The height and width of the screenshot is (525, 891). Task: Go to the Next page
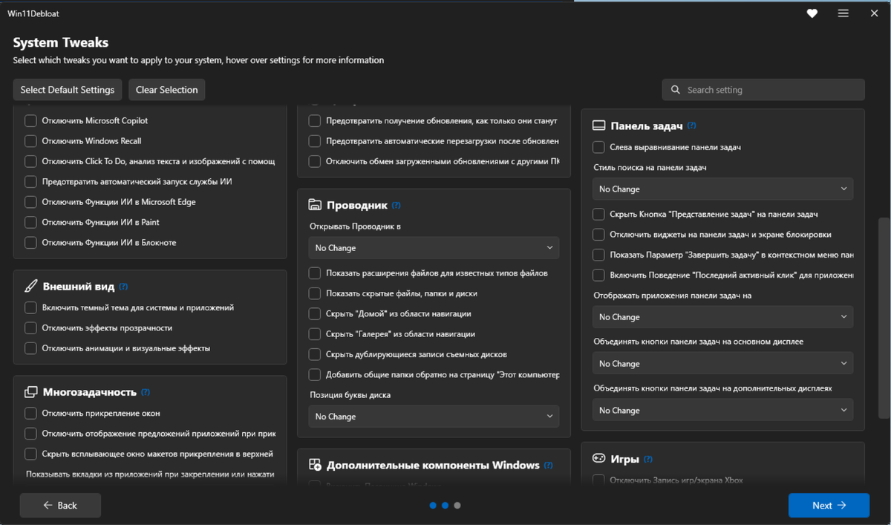tap(829, 506)
